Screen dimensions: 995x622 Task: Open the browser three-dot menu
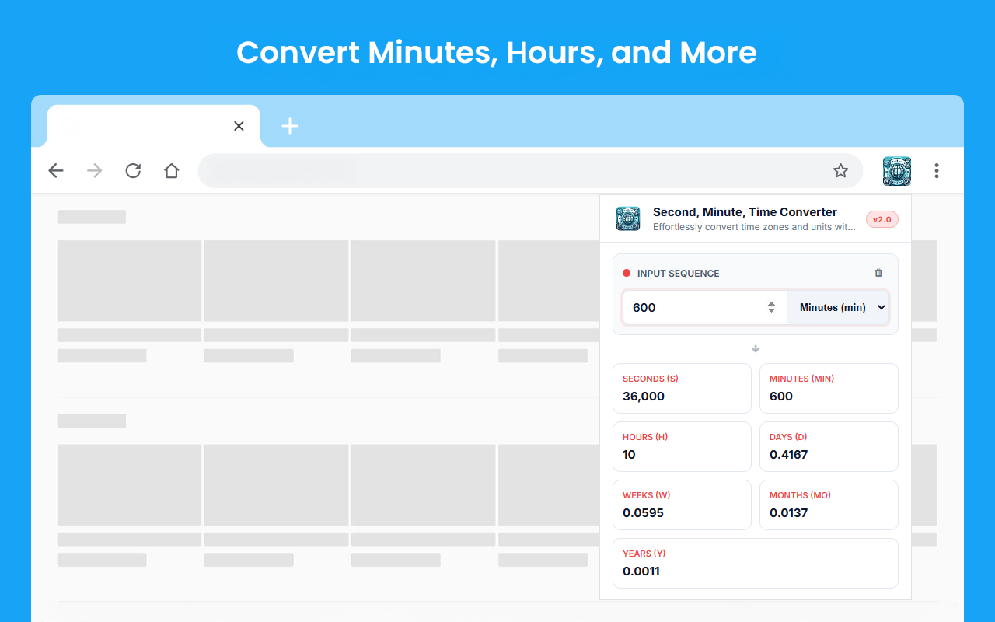(x=937, y=171)
